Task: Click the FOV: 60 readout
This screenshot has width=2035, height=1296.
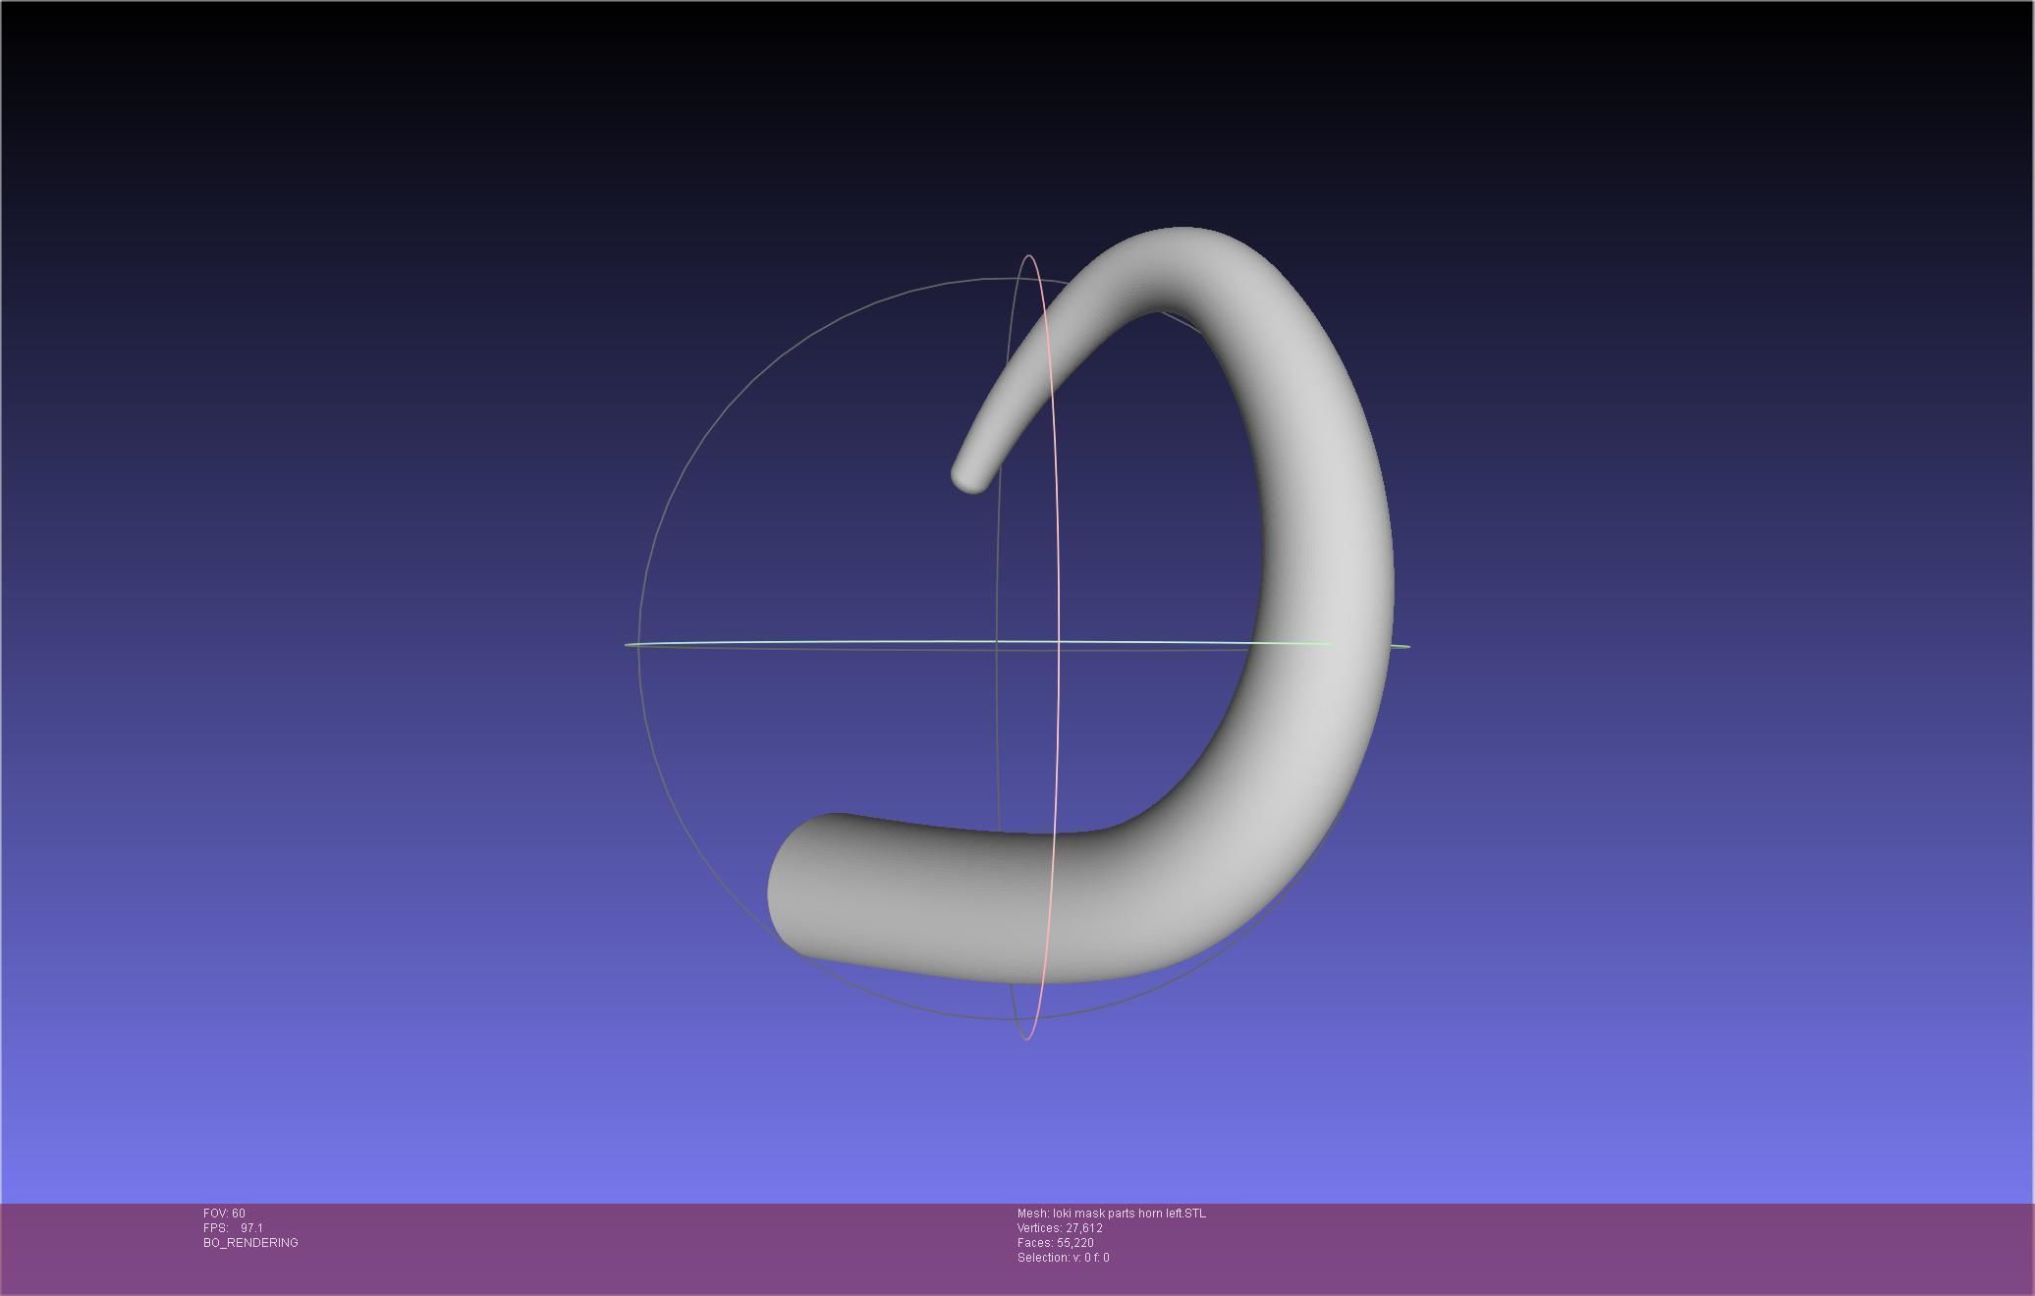Action: point(224,1214)
